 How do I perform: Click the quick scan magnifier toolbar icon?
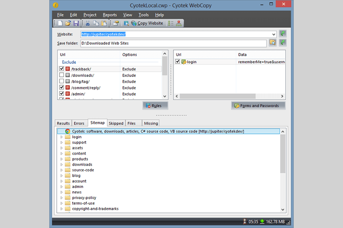click(x=126, y=23)
